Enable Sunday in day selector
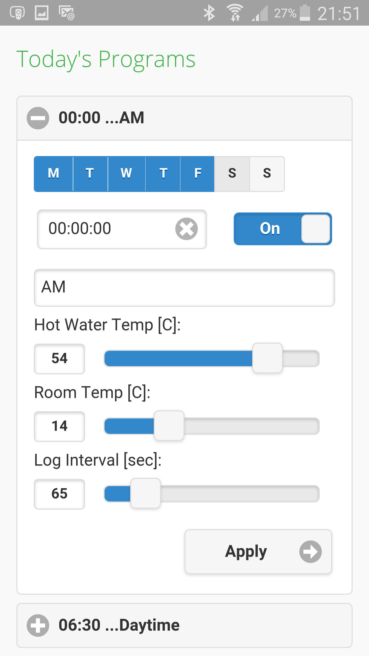Screen dimensions: 369x656 (x=267, y=174)
